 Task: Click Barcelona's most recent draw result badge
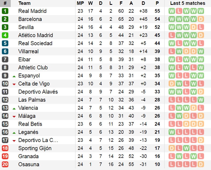(201, 19)
